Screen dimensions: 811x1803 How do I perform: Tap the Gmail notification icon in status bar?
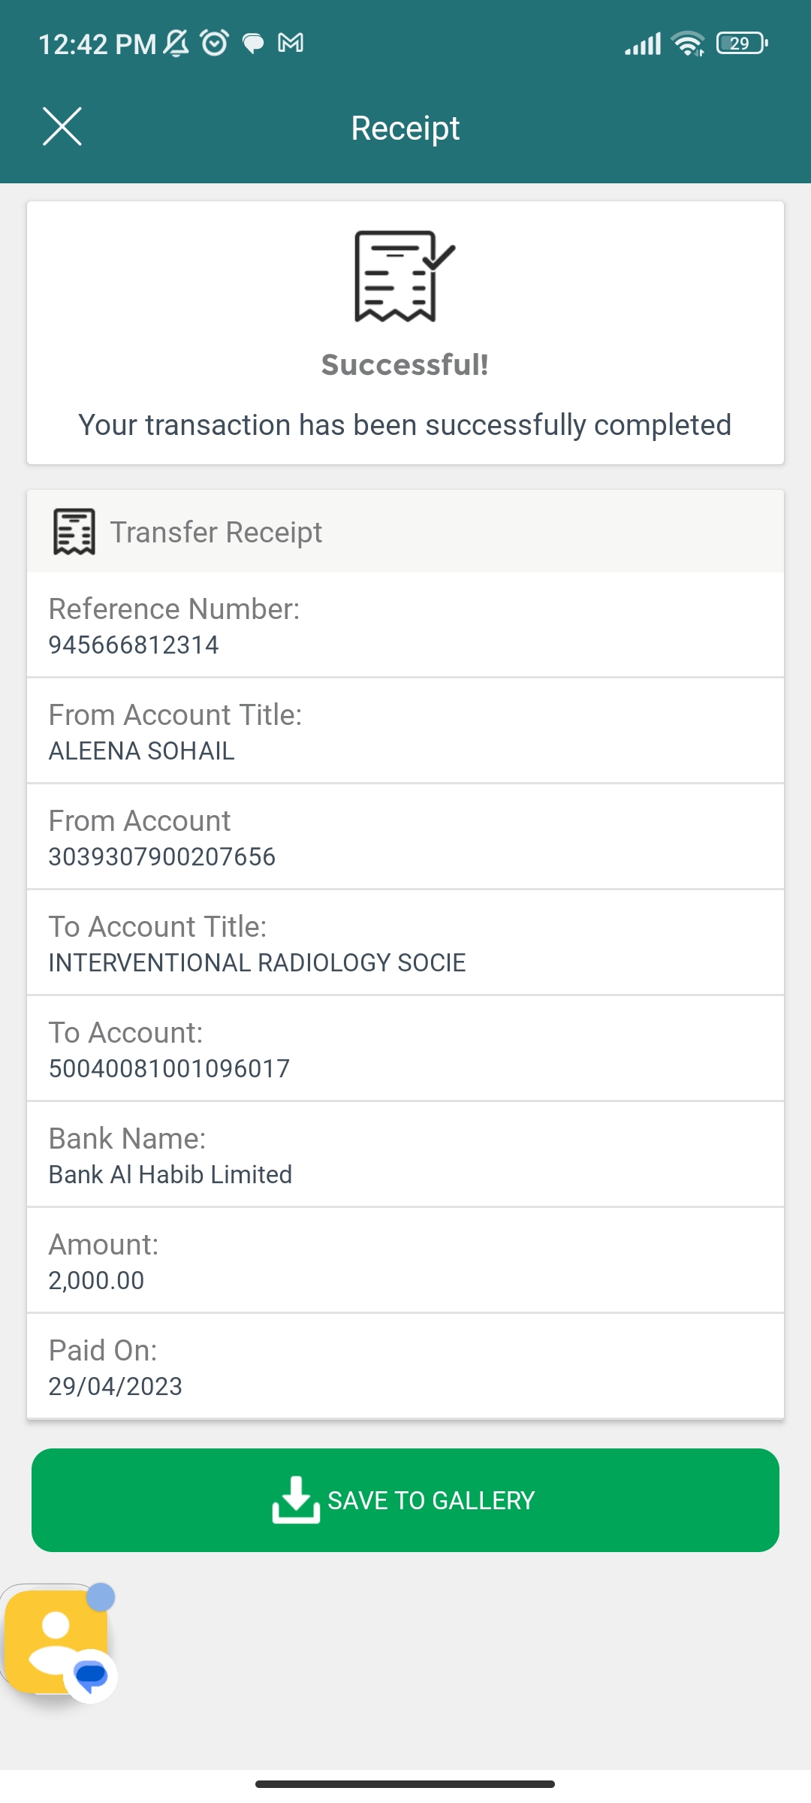291,43
